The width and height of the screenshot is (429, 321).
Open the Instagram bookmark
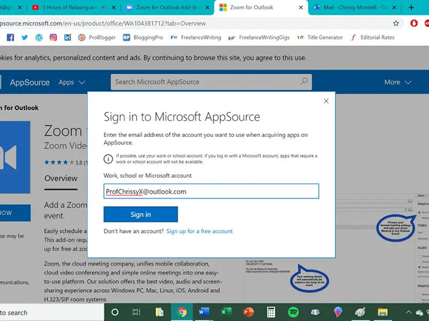pos(53,37)
